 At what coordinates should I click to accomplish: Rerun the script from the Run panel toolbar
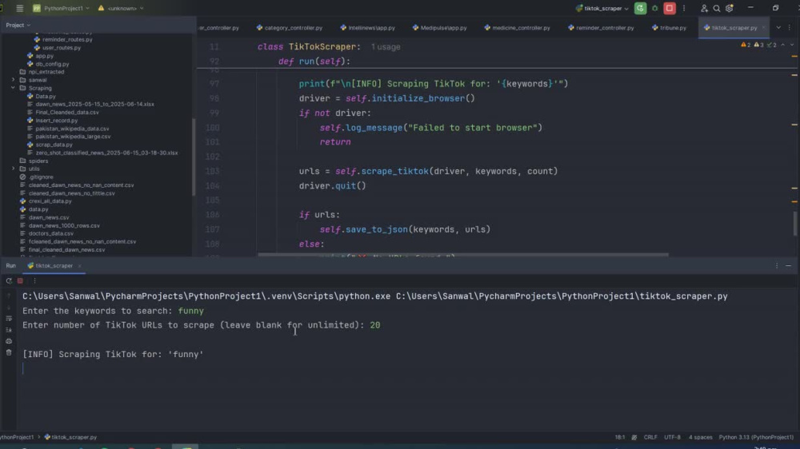click(x=9, y=280)
